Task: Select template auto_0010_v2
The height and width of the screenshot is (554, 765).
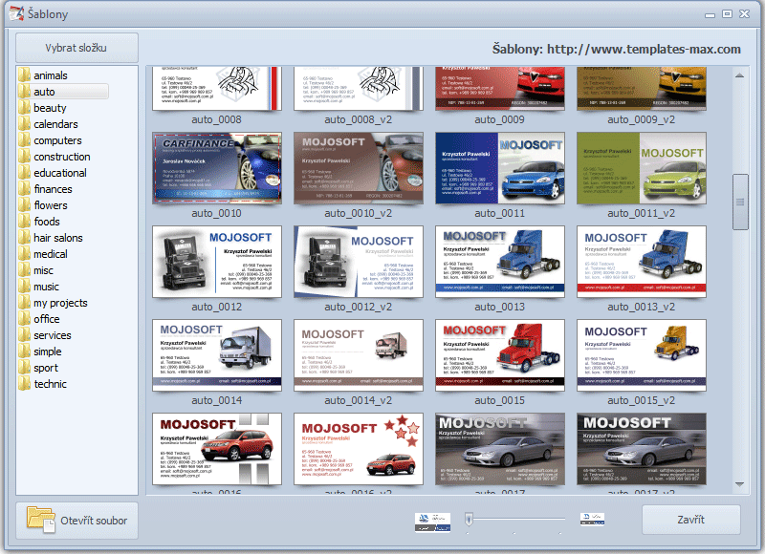Action: (358, 168)
